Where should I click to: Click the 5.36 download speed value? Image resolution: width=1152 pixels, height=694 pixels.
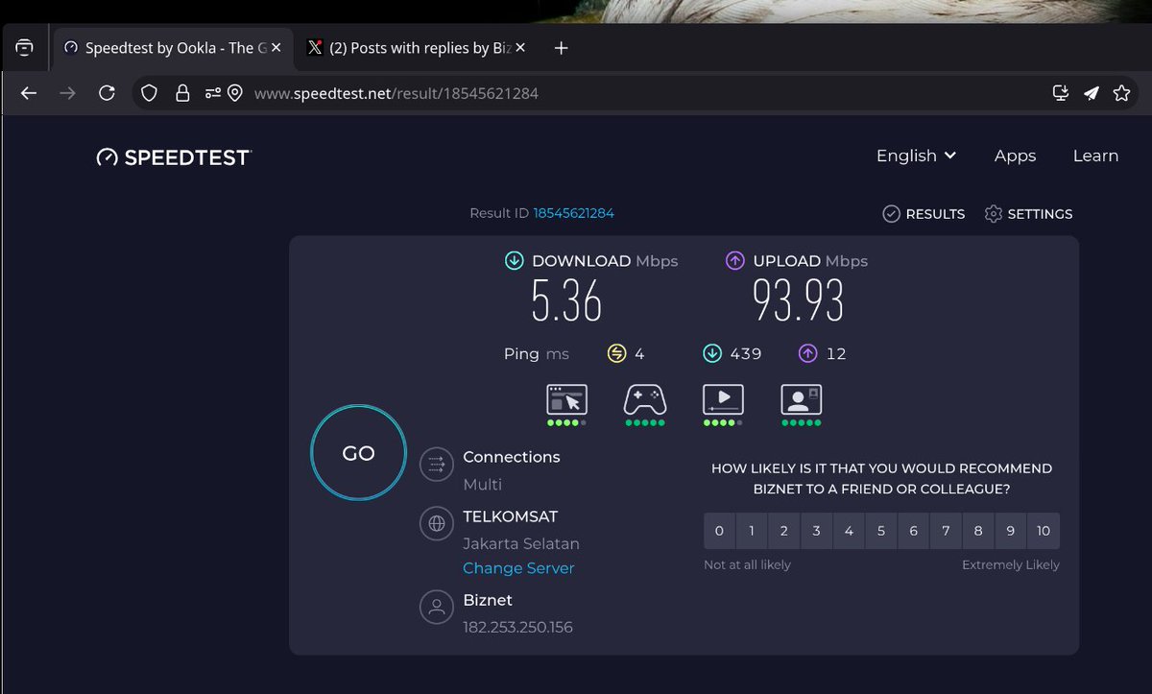(566, 300)
